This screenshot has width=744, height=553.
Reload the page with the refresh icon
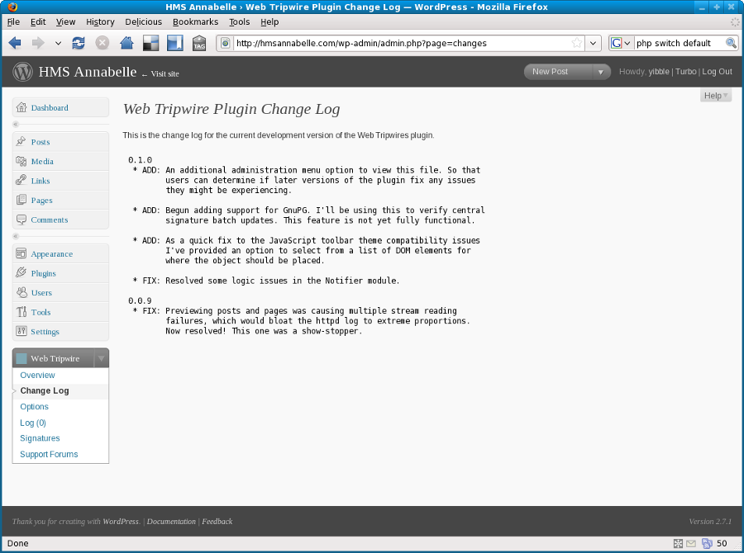(79, 43)
